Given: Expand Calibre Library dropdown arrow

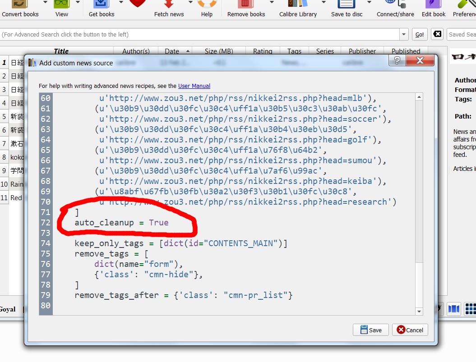Looking at the screenshot, I should coord(323,2).
